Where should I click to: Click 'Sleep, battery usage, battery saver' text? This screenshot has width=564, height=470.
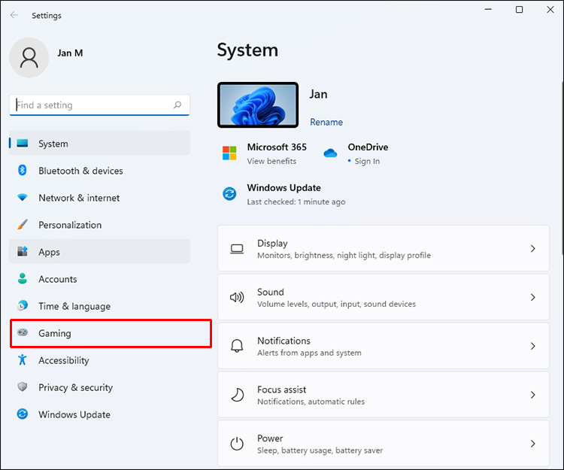pos(320,450)
